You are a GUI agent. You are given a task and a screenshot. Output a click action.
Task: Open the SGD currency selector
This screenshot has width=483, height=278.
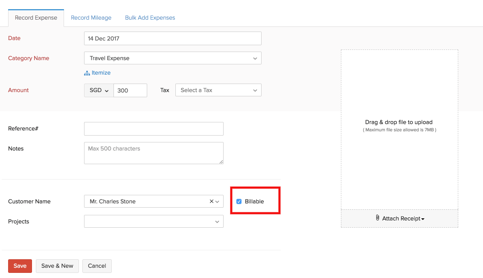(99, 90)
